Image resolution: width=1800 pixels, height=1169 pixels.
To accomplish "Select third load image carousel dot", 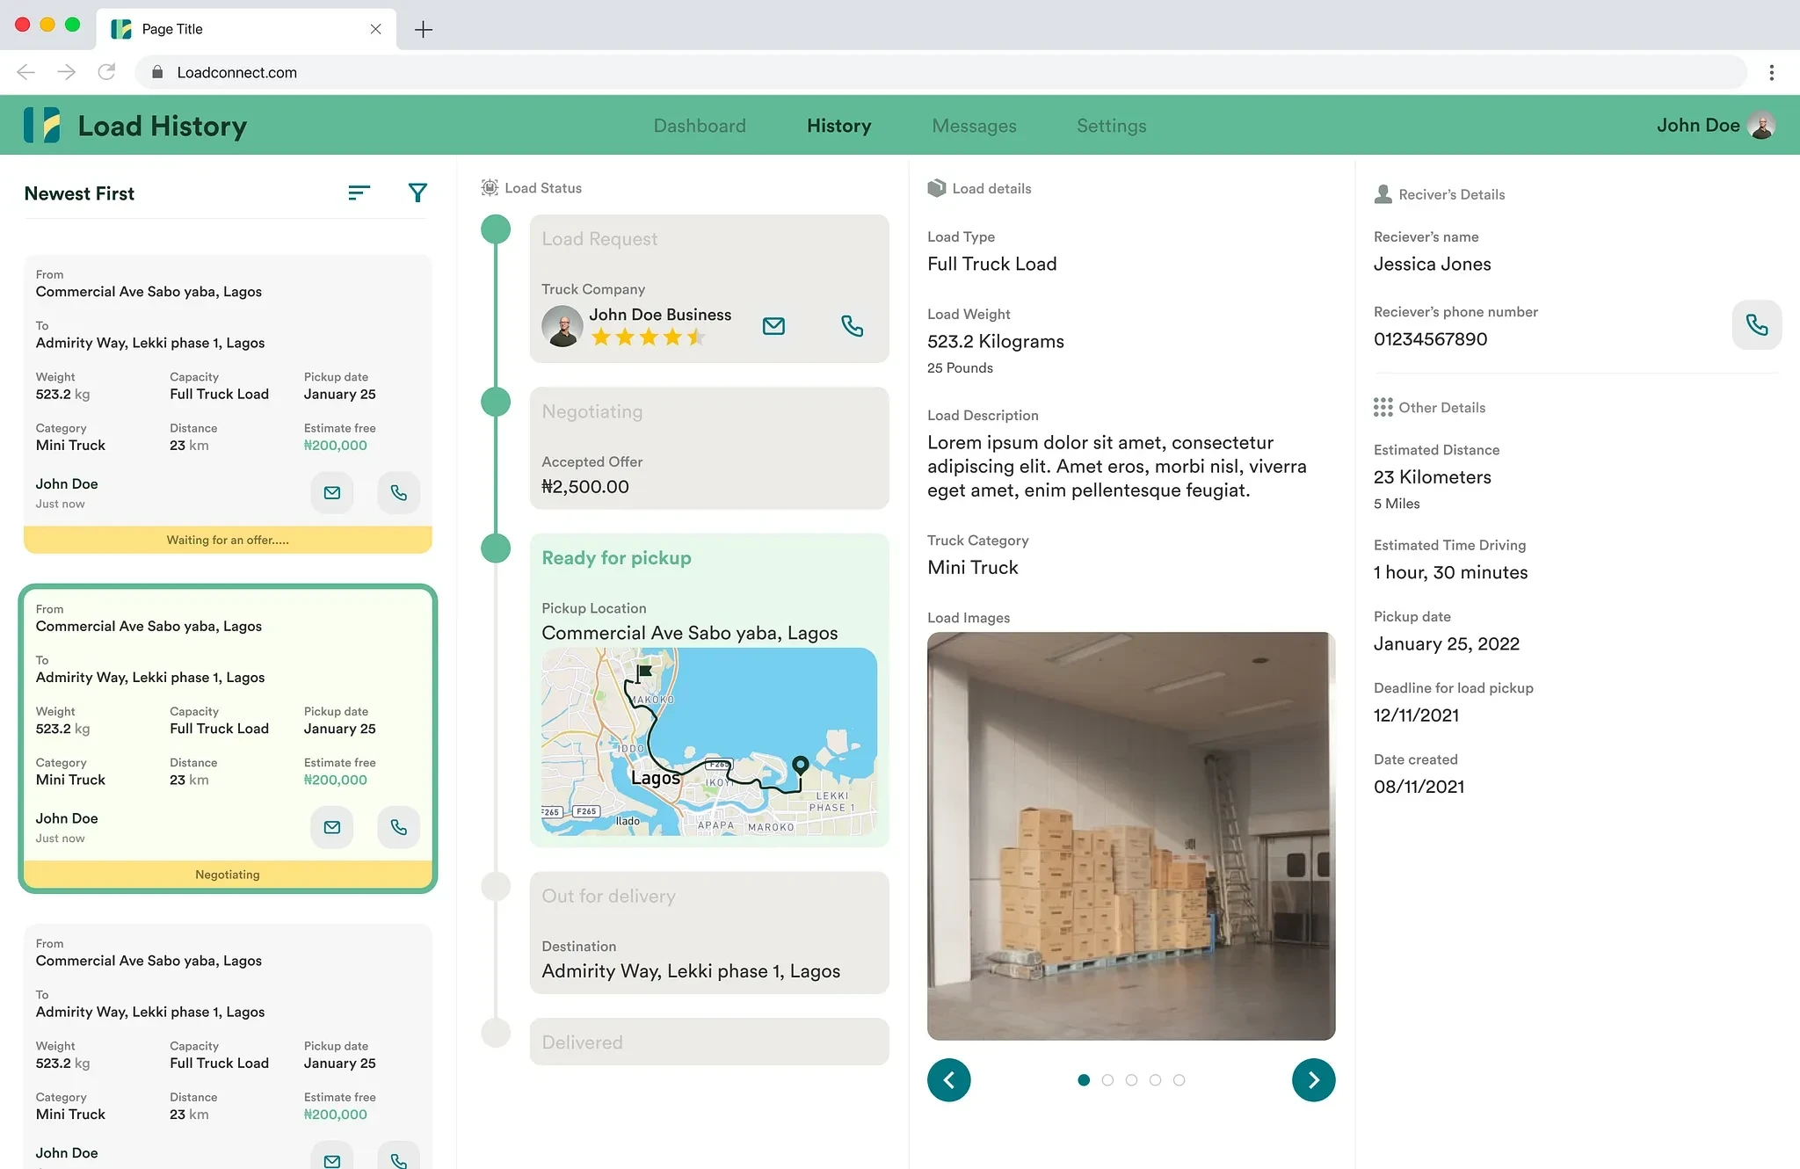I will tap(1131, 1080).
